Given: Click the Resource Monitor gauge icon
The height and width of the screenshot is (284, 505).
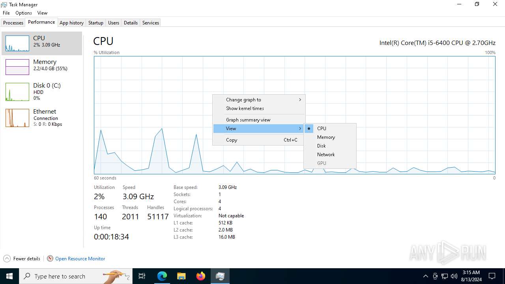Looking at the screenshot, I should (x=50, y=259).
